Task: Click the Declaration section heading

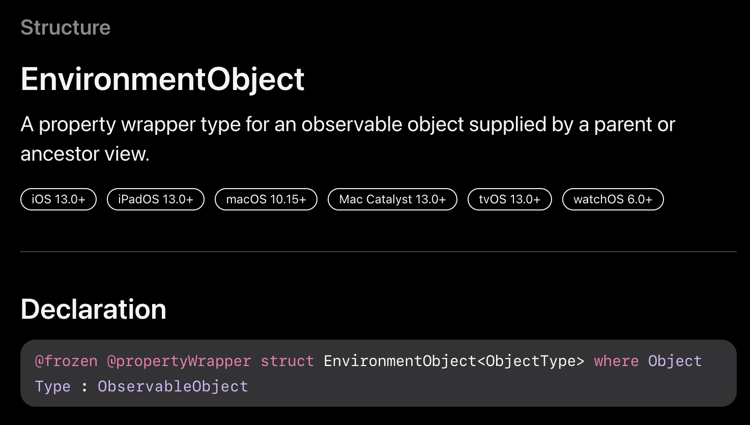Action: click(x=94, y=309)
